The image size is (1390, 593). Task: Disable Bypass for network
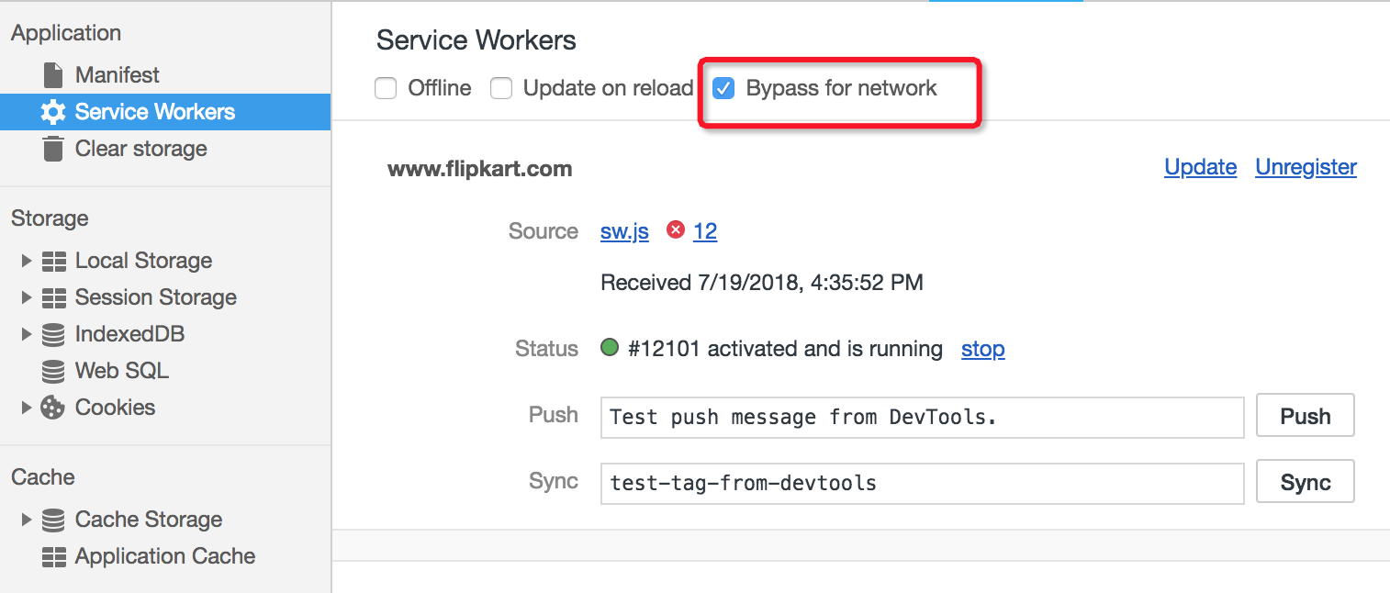(724, 88)
